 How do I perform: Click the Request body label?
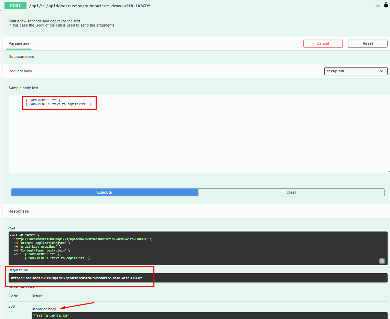tap(20, 71)
